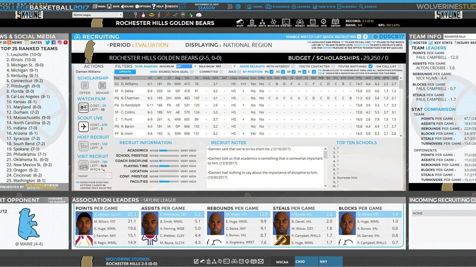Select the Watch Film cassette icon

(x=84, y=108)
